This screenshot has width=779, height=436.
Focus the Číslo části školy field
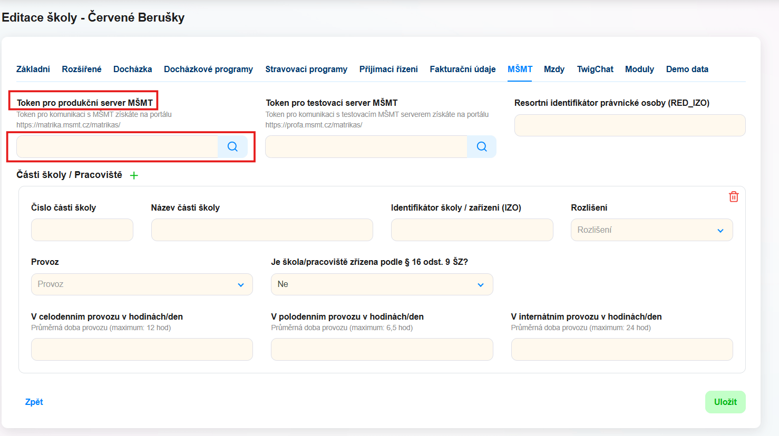click(x=82, y=230)
